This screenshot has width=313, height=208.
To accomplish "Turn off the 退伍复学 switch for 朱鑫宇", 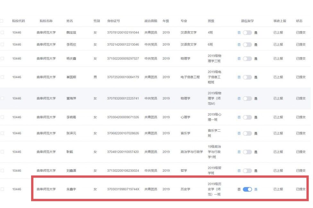I will [x=247, y=189].
